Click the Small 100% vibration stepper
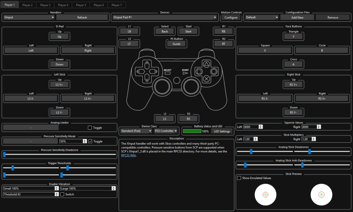This screenshot has width=353, height=212. [x=57, y=188]
